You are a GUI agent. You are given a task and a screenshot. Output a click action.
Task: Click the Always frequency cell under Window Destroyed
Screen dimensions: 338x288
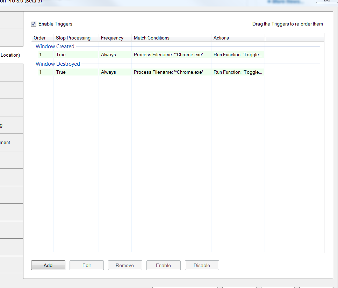tap(108, 72)
